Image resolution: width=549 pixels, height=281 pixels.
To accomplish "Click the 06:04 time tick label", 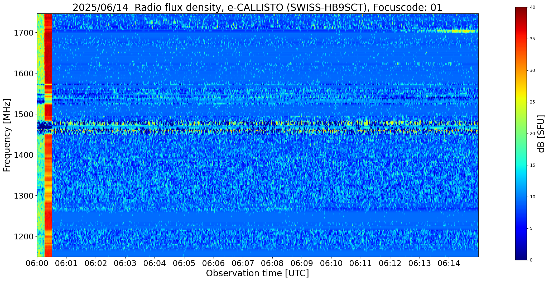I will [x=155, y=263].
